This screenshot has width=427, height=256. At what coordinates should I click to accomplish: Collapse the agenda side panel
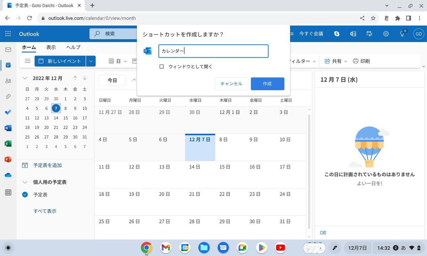323,233
